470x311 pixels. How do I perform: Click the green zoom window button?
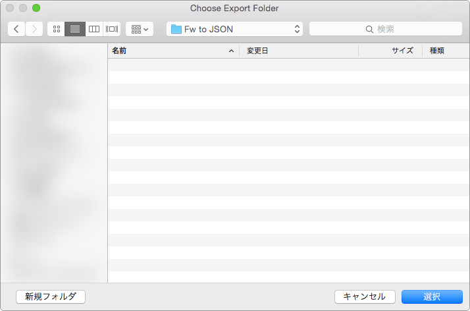(x=36, y=9)
